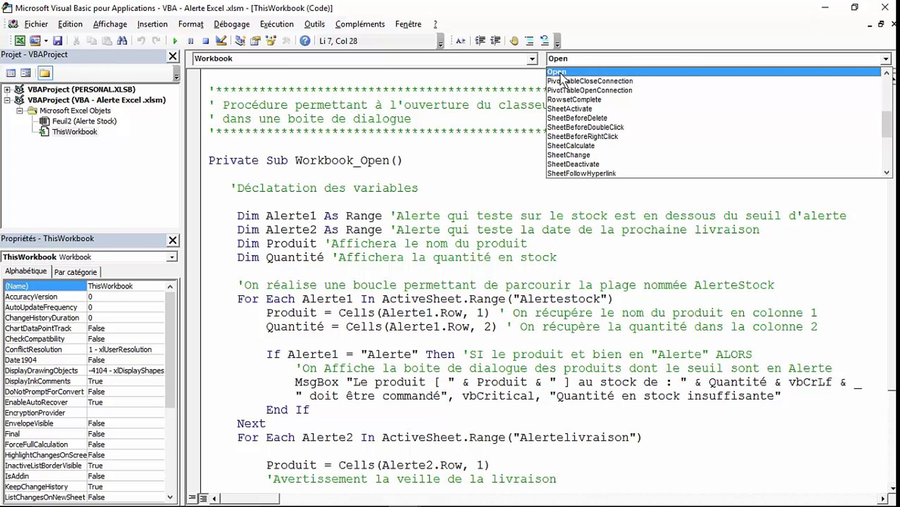Switch to Full Module View button
Image resolution: width=900 pixels, height=507 pixels.
tap(203, 498)
